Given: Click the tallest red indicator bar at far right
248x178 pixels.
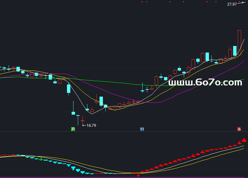Looking at the screenshot, I should click(244, 140).
